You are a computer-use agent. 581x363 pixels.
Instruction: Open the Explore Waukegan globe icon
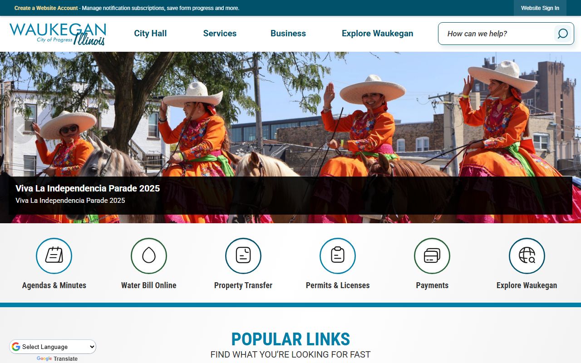[527, 256]
